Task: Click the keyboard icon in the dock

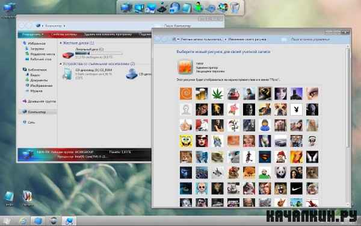Action: 211,9
